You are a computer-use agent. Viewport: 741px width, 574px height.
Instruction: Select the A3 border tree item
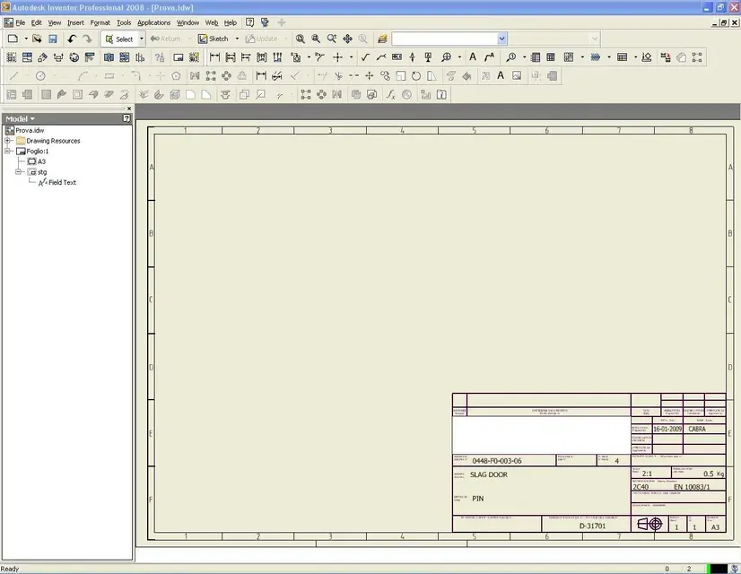[x=41, y=161]
